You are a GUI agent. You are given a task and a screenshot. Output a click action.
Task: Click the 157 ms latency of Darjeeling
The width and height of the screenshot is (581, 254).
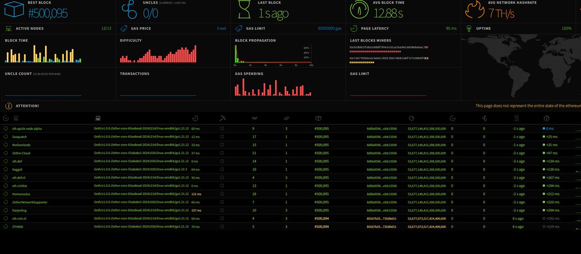pos(197,210)
